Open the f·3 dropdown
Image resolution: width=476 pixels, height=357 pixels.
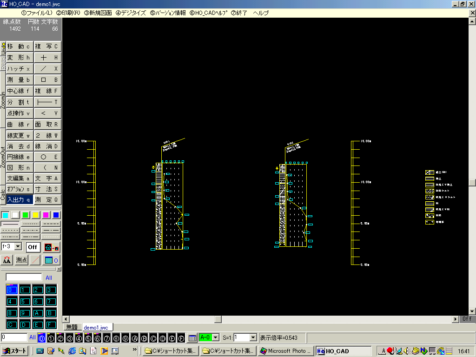tap(18, 246)
